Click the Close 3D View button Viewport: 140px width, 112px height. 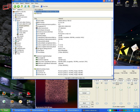(x=84, y=106)
